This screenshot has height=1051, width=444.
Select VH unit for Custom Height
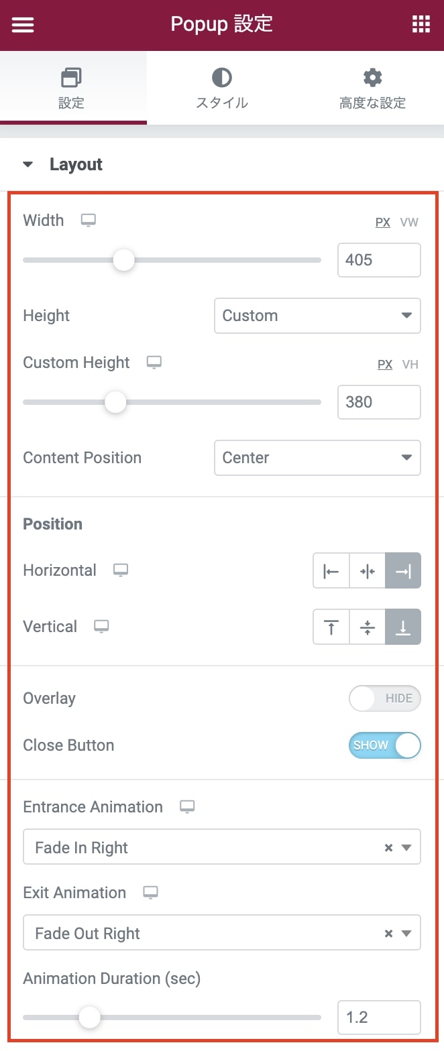pos(410,365)
